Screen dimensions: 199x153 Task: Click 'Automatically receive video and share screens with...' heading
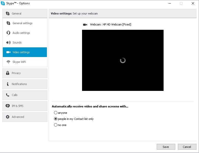(90, 106)
